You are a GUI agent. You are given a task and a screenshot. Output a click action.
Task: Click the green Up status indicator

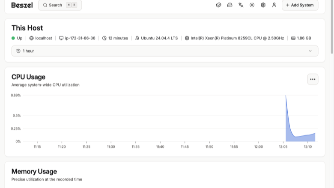[x=13, y=38]
